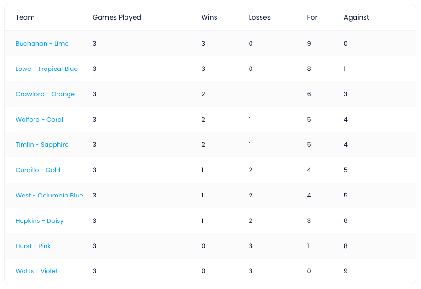Viewport: 421px width, 289px height.
Task: Open the Hopkins - Daisy team link
Action: click(39, 221)
